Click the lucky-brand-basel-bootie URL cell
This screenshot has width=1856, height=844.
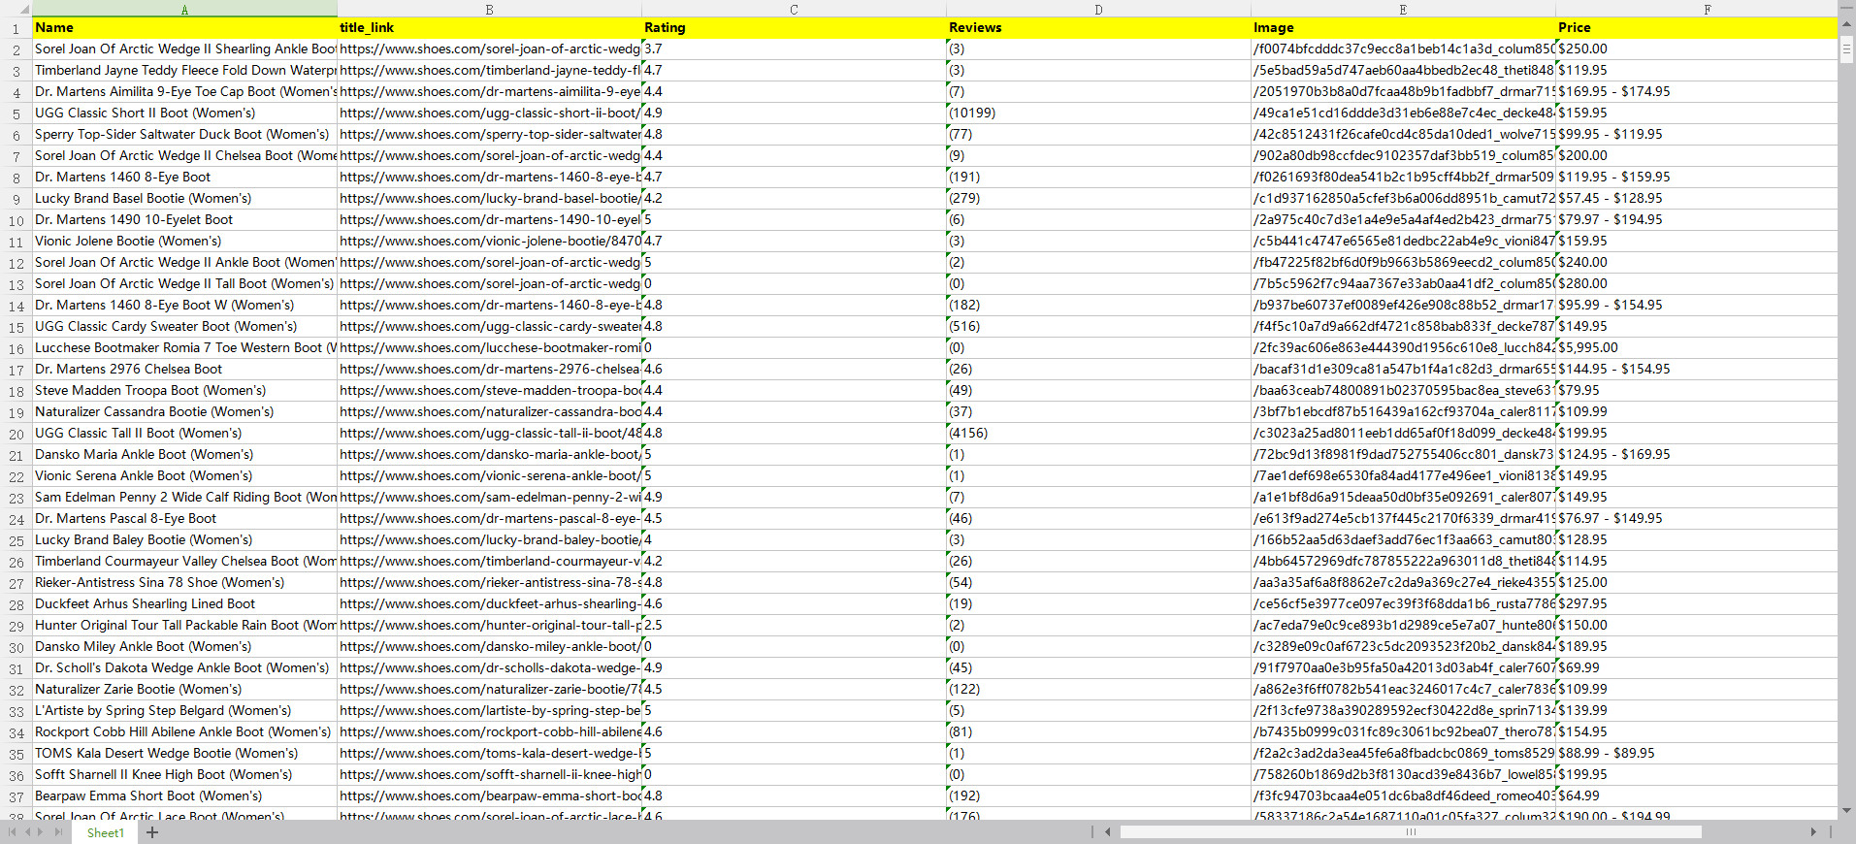coord(489,199)
